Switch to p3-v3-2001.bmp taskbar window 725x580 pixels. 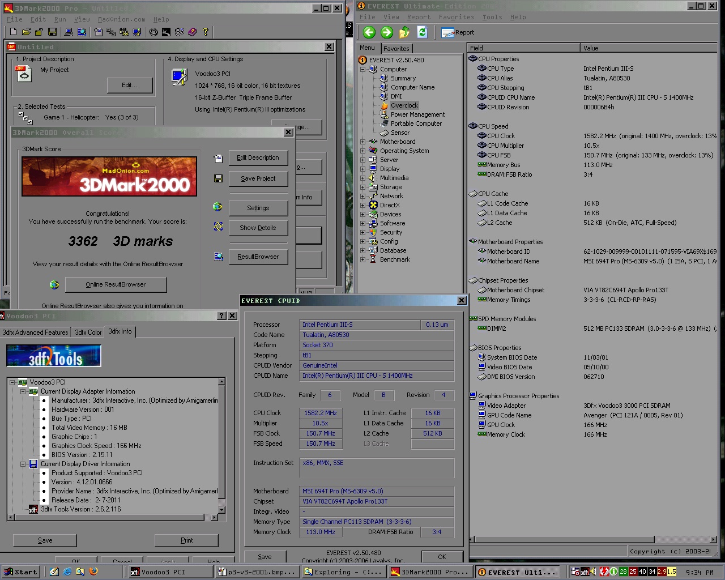tap(257, 572)
